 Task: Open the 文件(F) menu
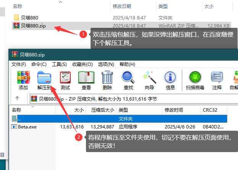pyautogui.click(x=19, y=64)
